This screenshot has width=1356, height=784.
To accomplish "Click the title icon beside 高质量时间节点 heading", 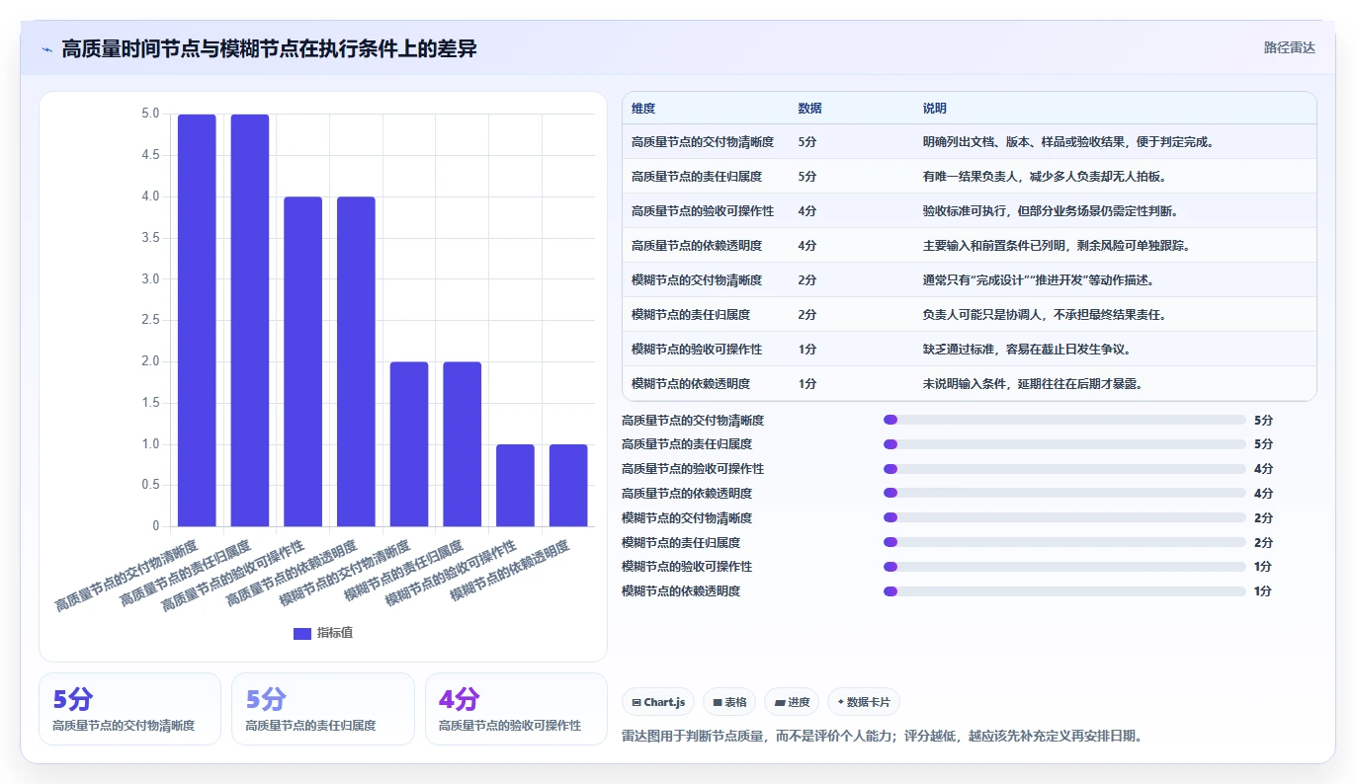I will [x=46, y=49].
